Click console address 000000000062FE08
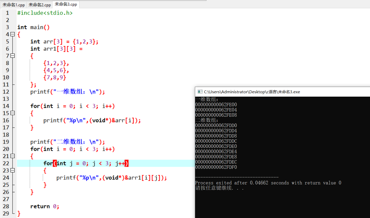370x218 pixels. click(216, 115)
